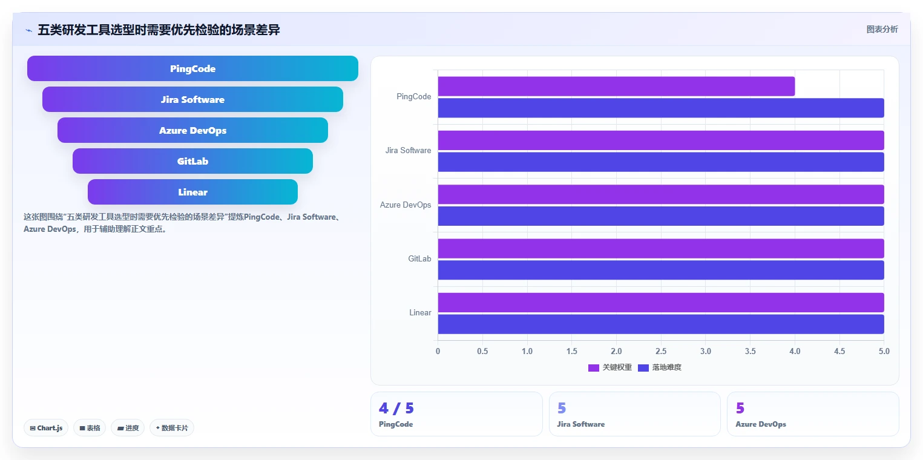923x460 pixels.
Task: Click the 2.5 tick on the x-axis
Action: coord(661,351)
